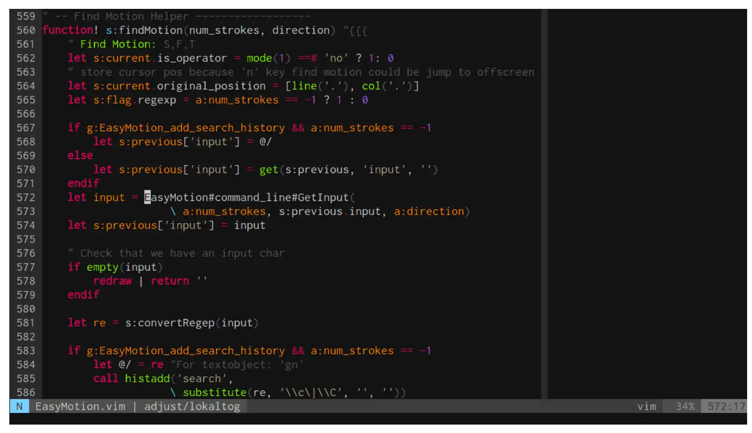Click line number 575

26,239
